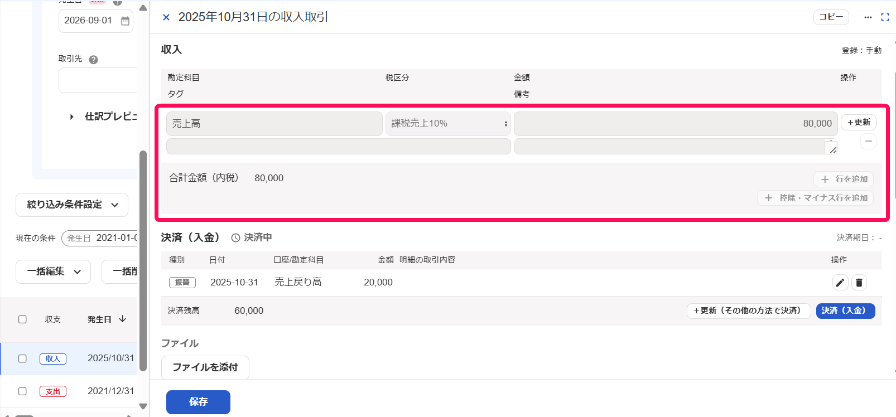Click the 発生日 2021-01 condition chip
The width and height of the screenshot is (896, 417).
coord(99,238)
